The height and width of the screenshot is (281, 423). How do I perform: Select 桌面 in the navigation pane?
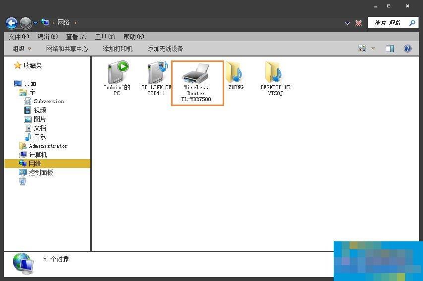30,84
